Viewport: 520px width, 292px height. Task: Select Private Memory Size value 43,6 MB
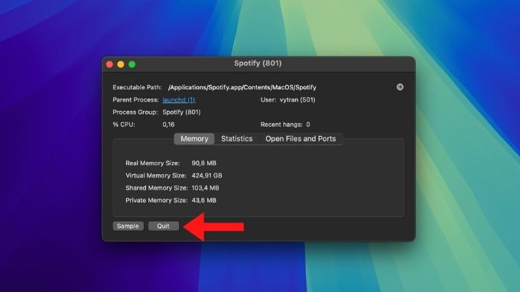204,200
